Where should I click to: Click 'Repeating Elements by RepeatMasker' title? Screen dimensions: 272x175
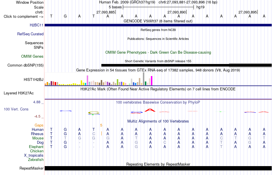click(158, 164)
